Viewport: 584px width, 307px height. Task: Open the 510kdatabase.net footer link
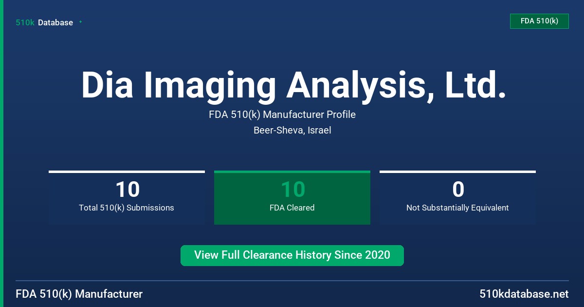tap(524, 294)
